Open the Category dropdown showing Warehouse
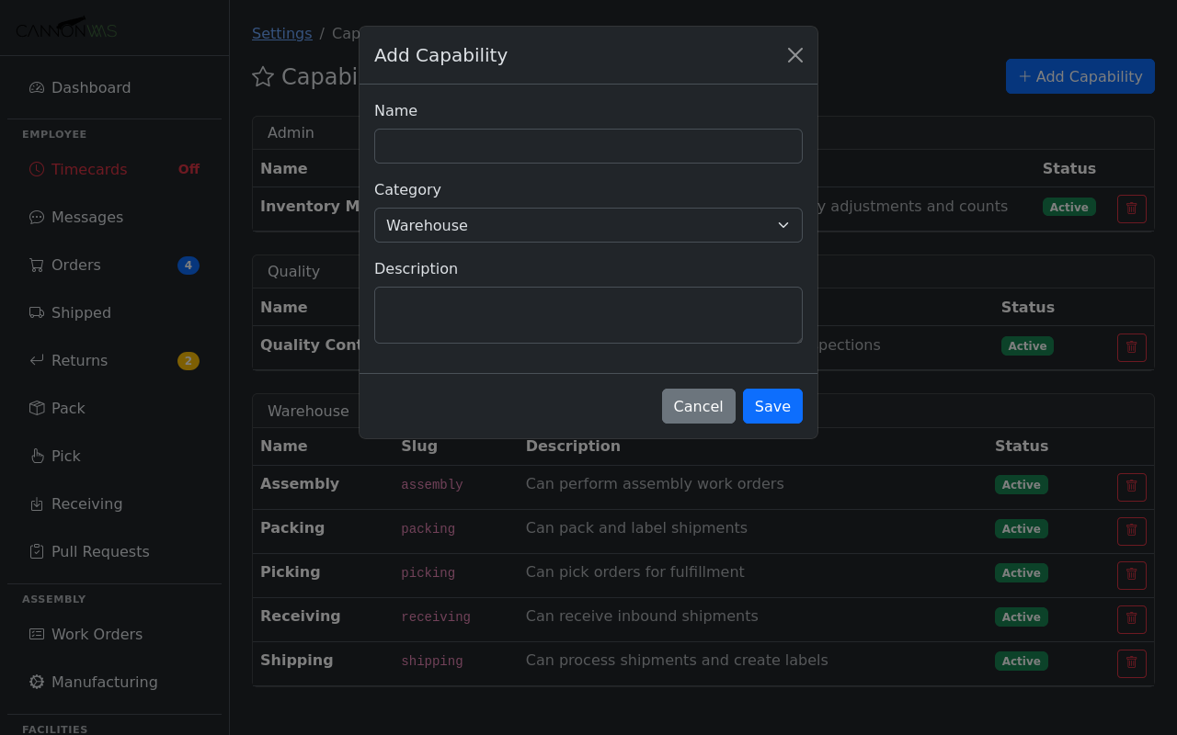The width and height of the screenshot is (1177, 735). tap(588, 225)
